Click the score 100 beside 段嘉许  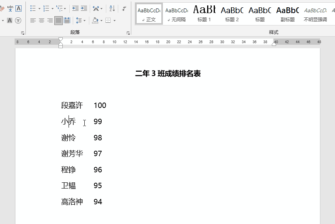100,105
